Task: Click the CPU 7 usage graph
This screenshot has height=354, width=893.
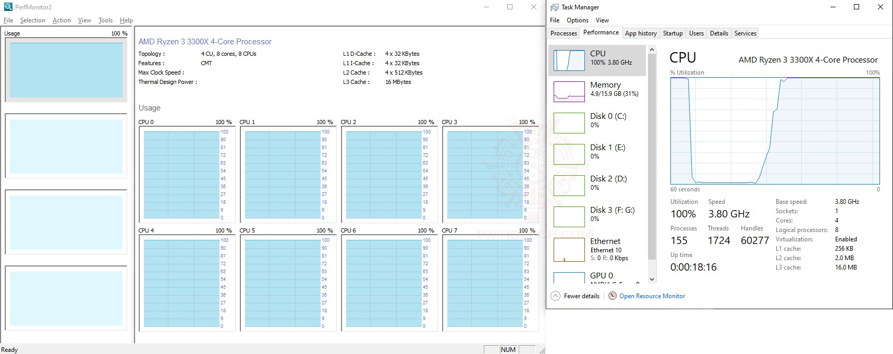Action: pyautogui.click(x=490, y=283)
